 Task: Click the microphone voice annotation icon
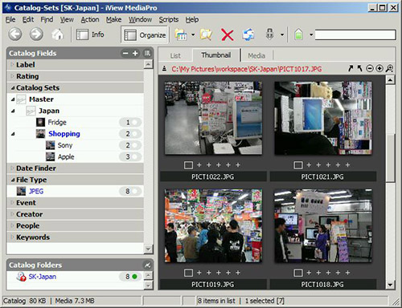[270, 34]
